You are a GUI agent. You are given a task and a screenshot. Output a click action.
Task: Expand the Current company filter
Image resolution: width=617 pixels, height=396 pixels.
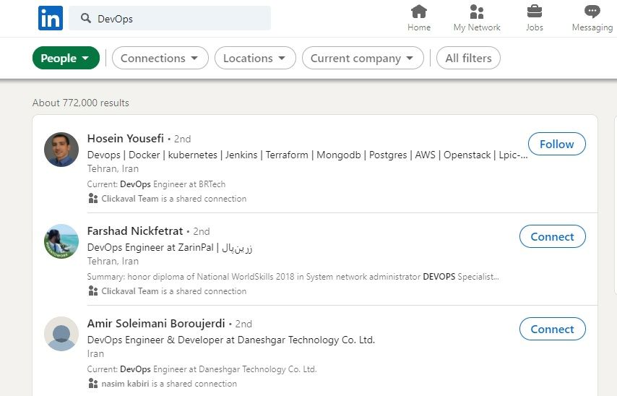(x=363, y=58)
